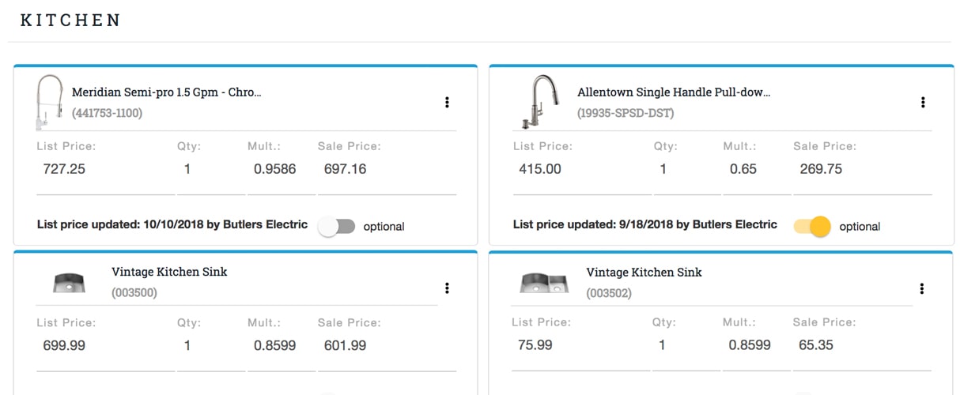Screen dimensions: 960x395
Task: Disable optional toggle for Allentown faucet
Action: click(x=812, y=227)
